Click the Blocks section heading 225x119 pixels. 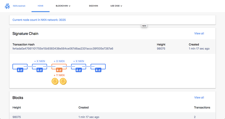point(18,98)
